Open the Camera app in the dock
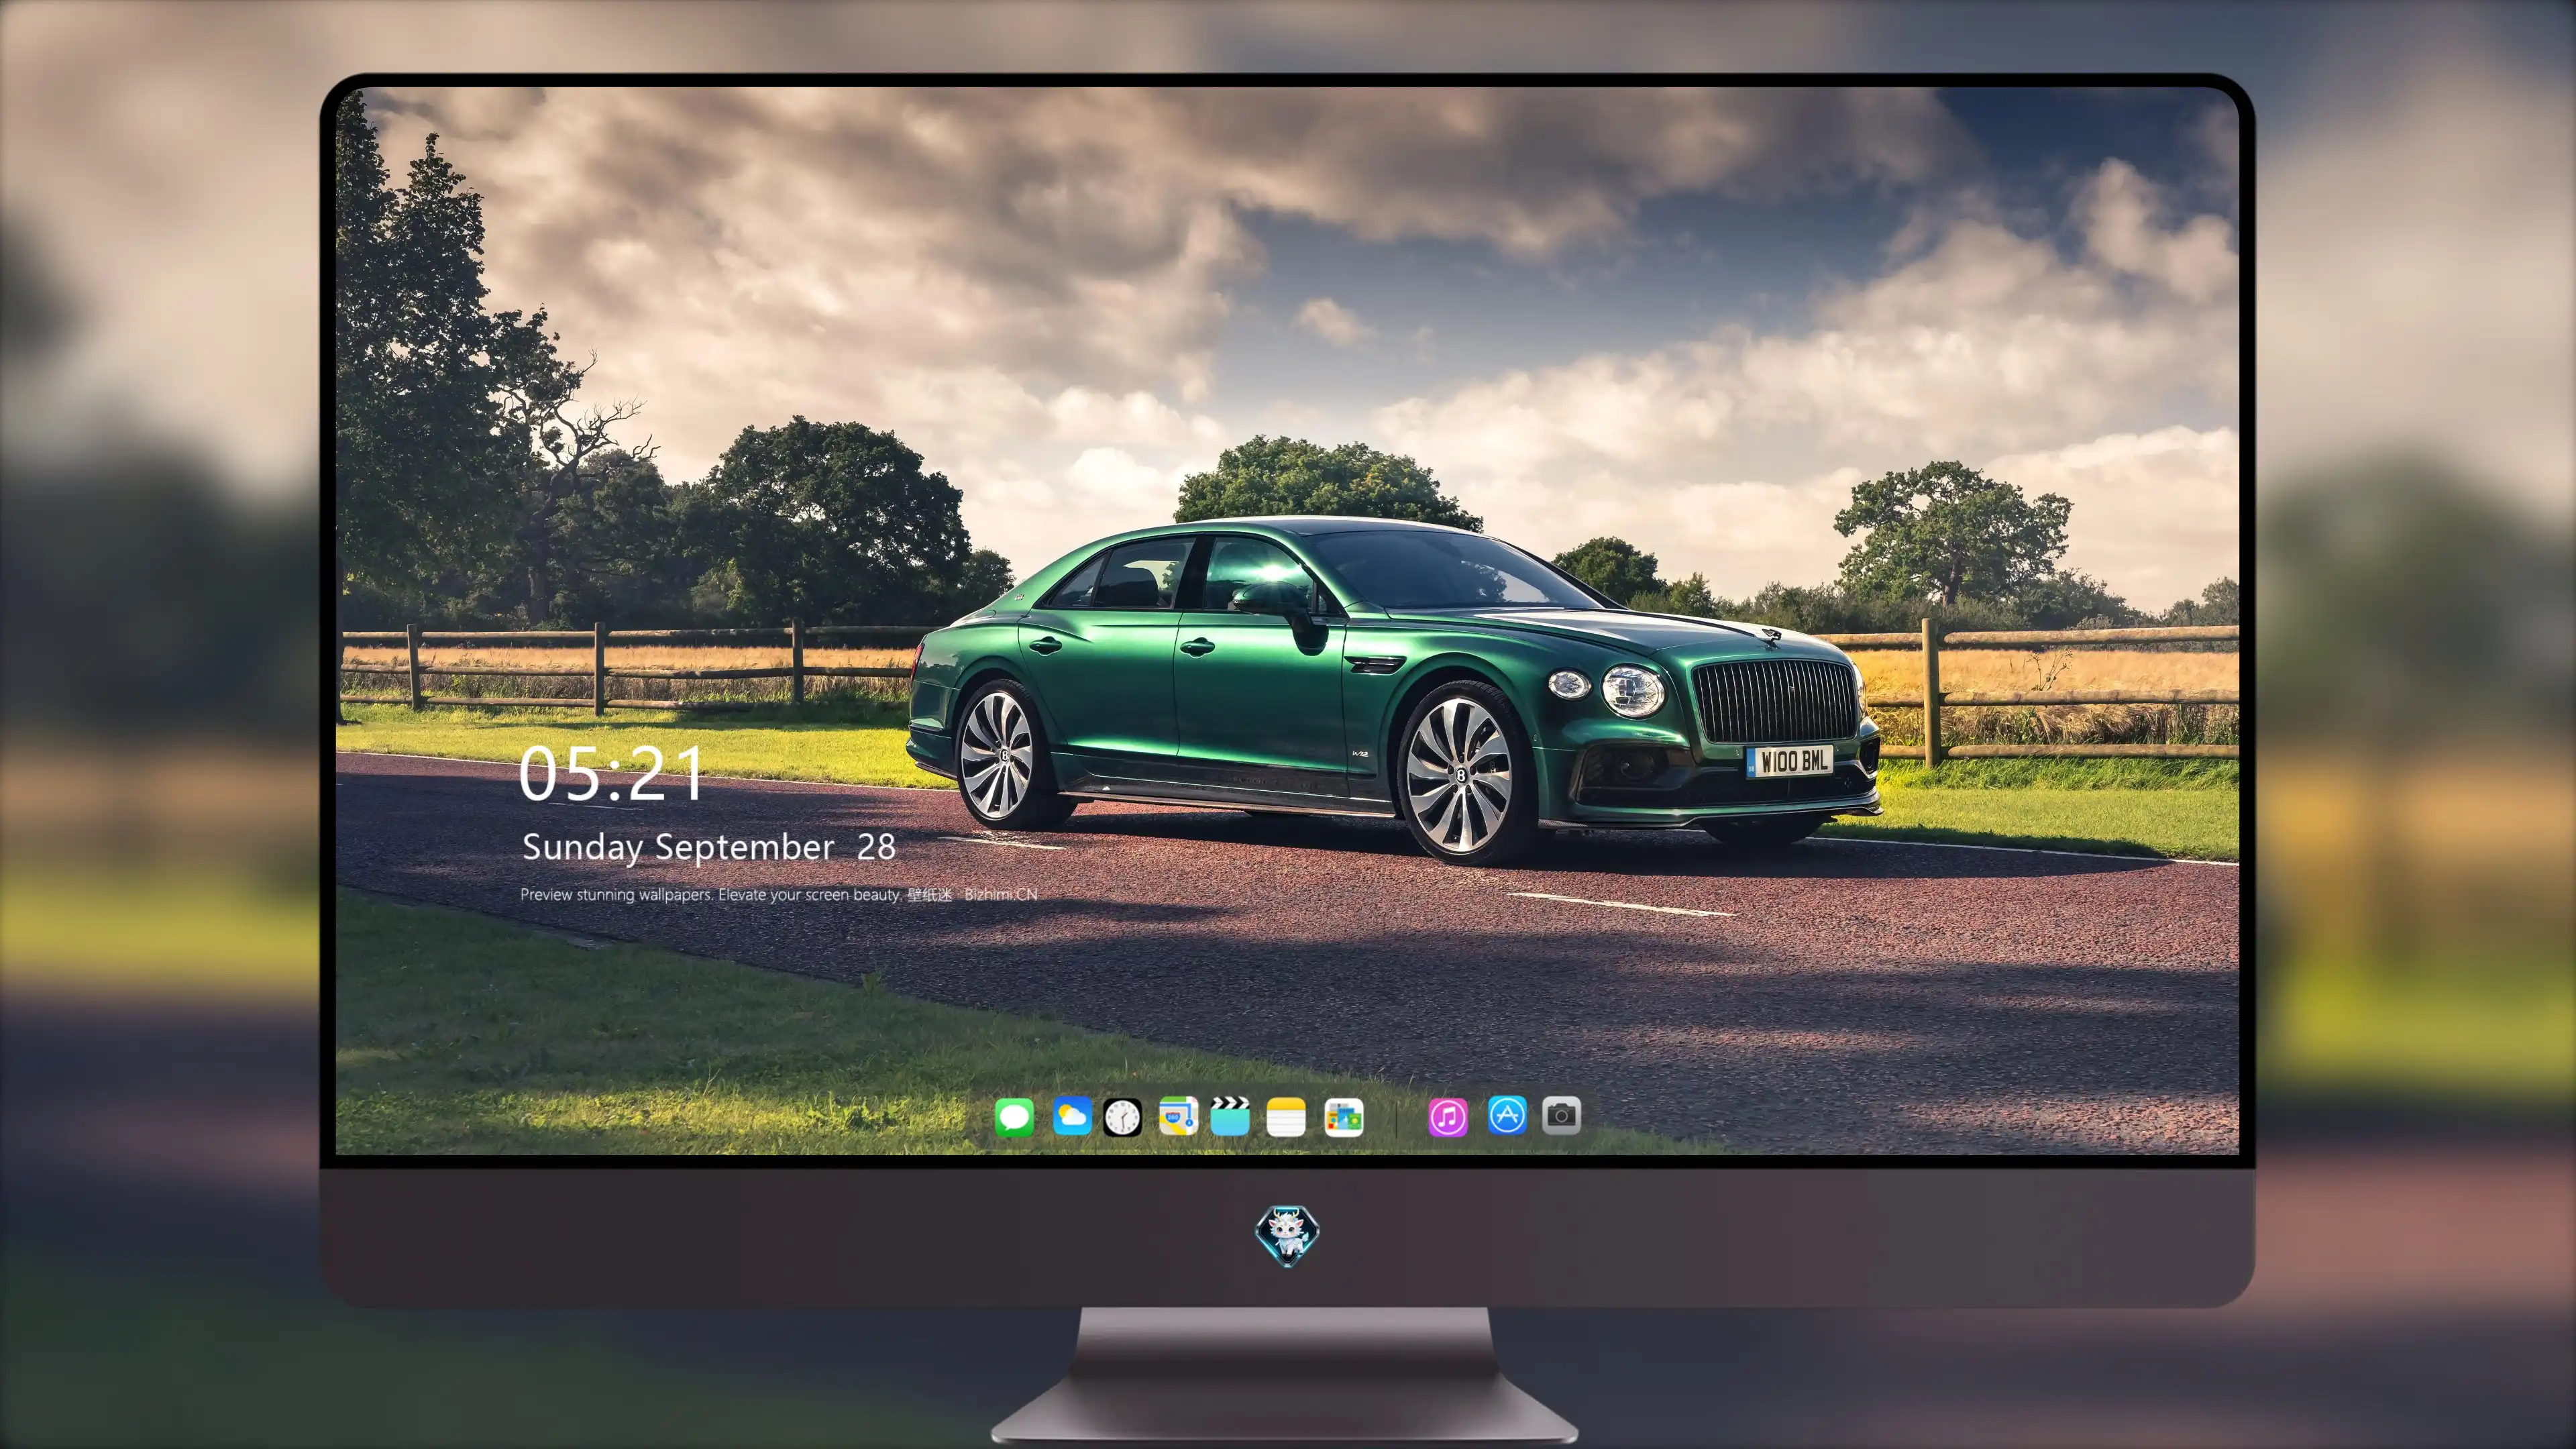This screenshot has width=2576, height=1449. 1562,1115
